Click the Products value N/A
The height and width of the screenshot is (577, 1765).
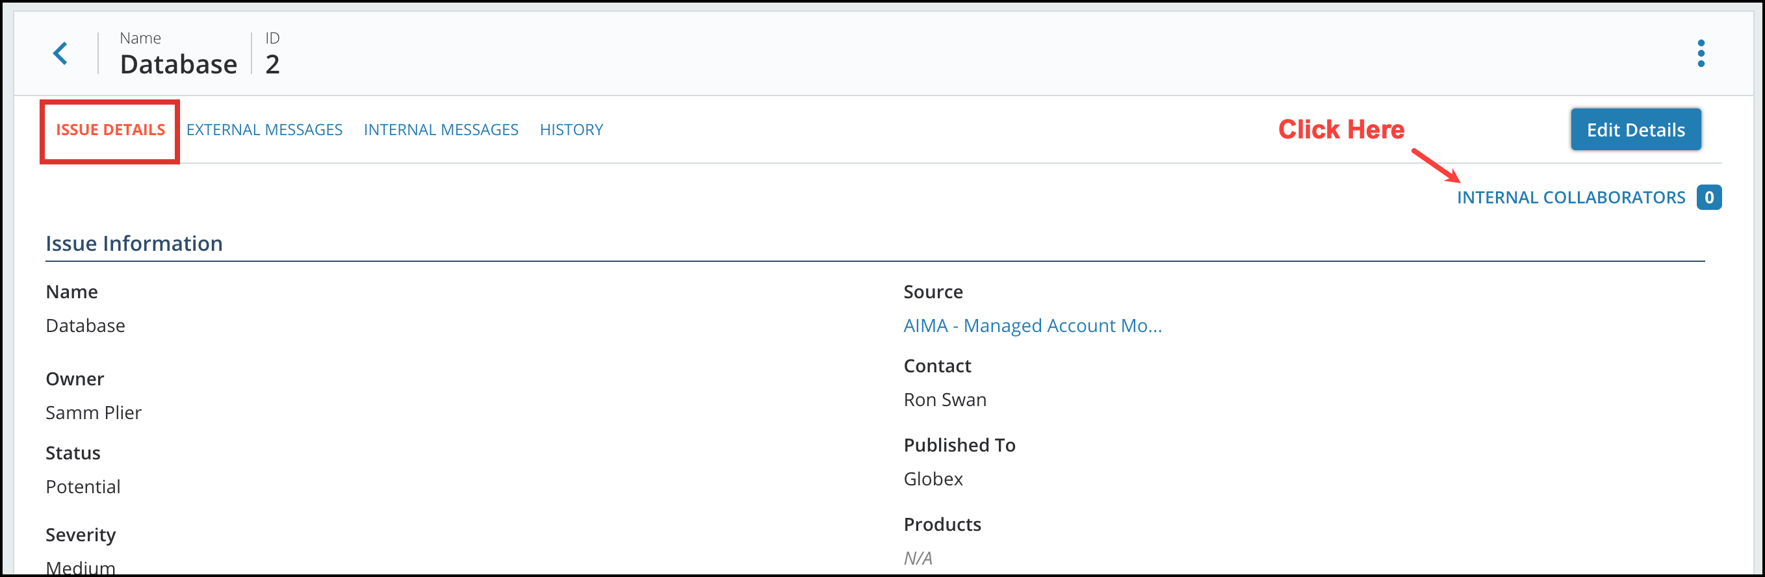pos(918,558)
